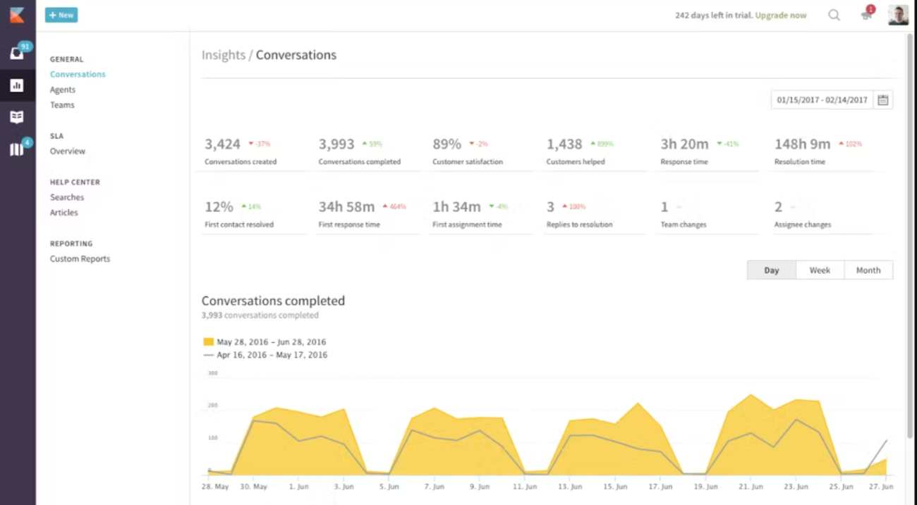Open the search magnifier icon
The height and width of the screenshot is (505, 917).
[x=834, y=15]
